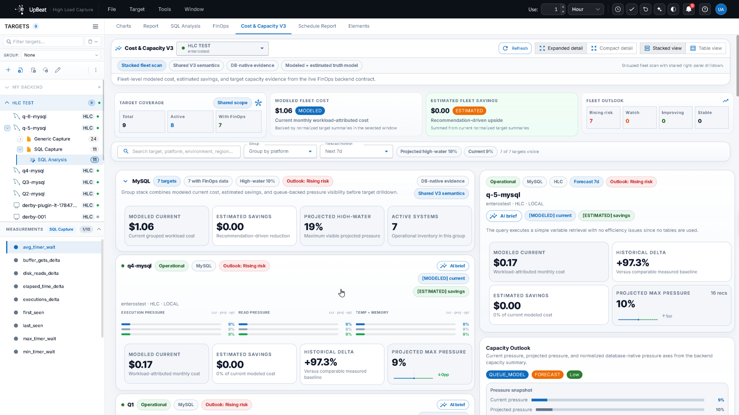Screen dimensions: 739x415
Task: Select the disk_reads_delta measurement radio
Action: point(16,273)
